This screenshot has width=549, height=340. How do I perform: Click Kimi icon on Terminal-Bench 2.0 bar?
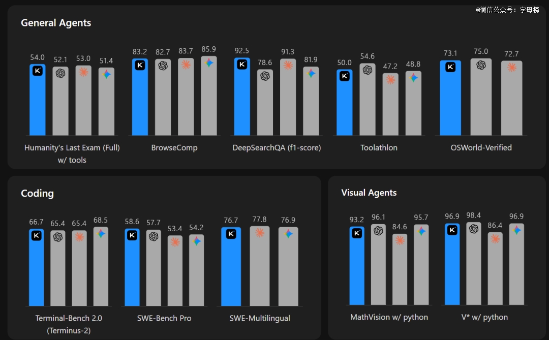tap(36, 236)
